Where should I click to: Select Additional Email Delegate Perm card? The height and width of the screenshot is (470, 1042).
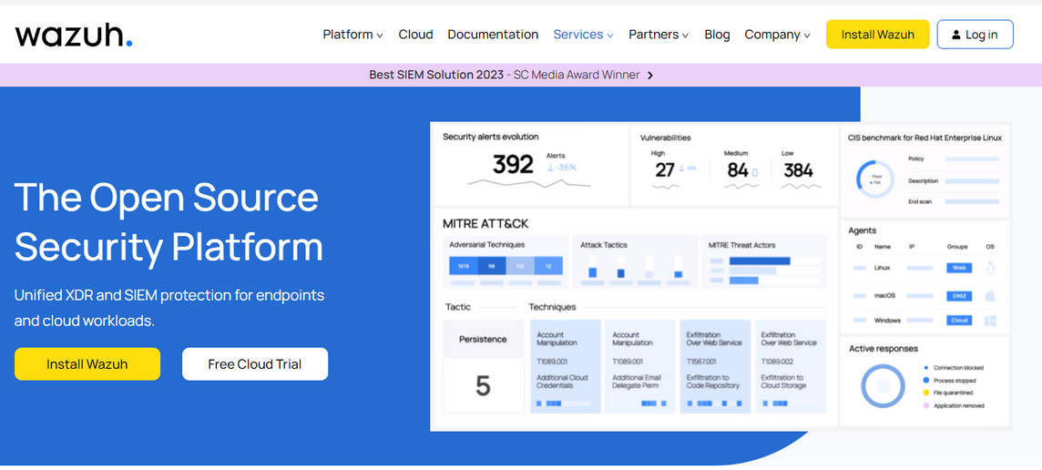click(x=640, y=366)
